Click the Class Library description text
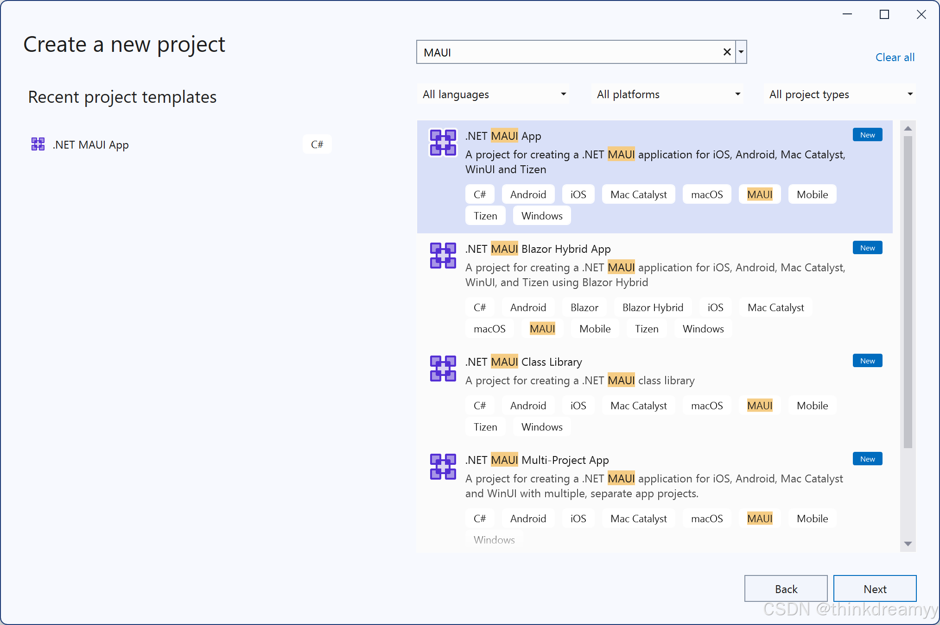 pyautogui.click(x=580, y=381)
